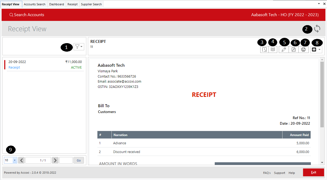Click the Contact No.: 9633566726 text
Viewport: 327px width, 180px height.
(x=117, y=76)
